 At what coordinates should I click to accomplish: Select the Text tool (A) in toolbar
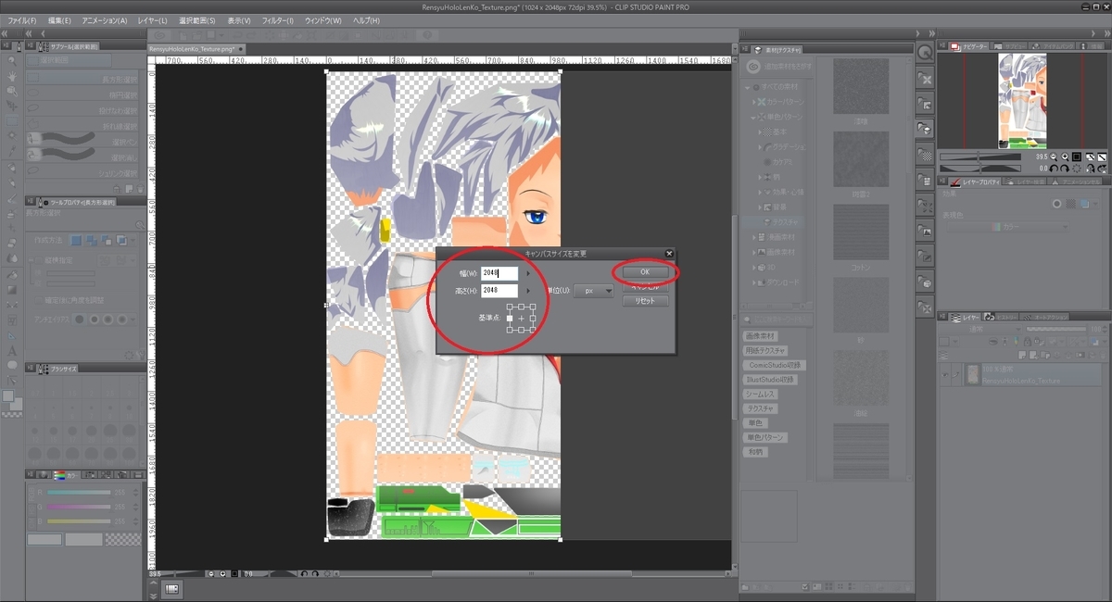10,351
